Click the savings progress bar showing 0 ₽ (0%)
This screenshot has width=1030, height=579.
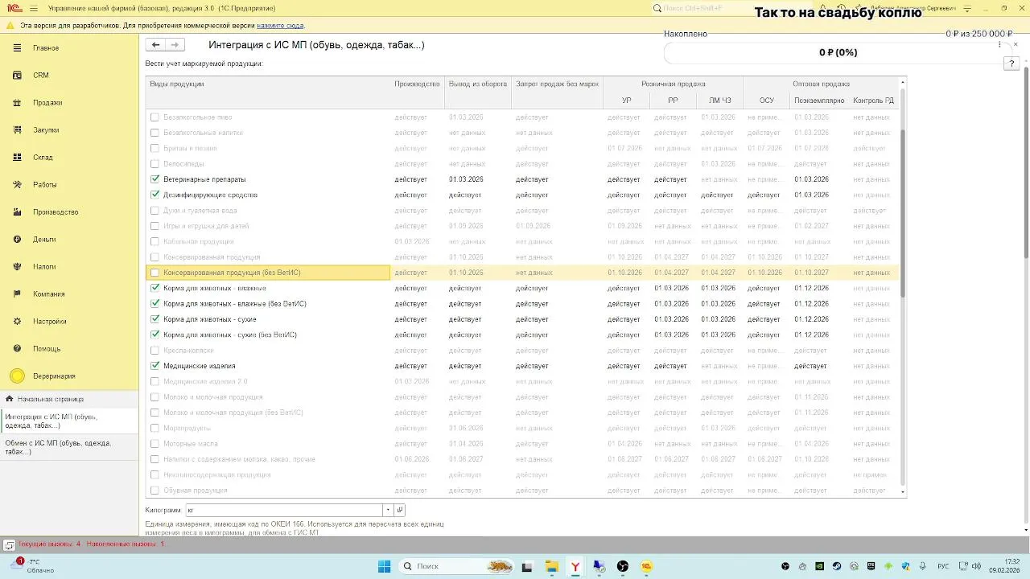coord(838,53)
